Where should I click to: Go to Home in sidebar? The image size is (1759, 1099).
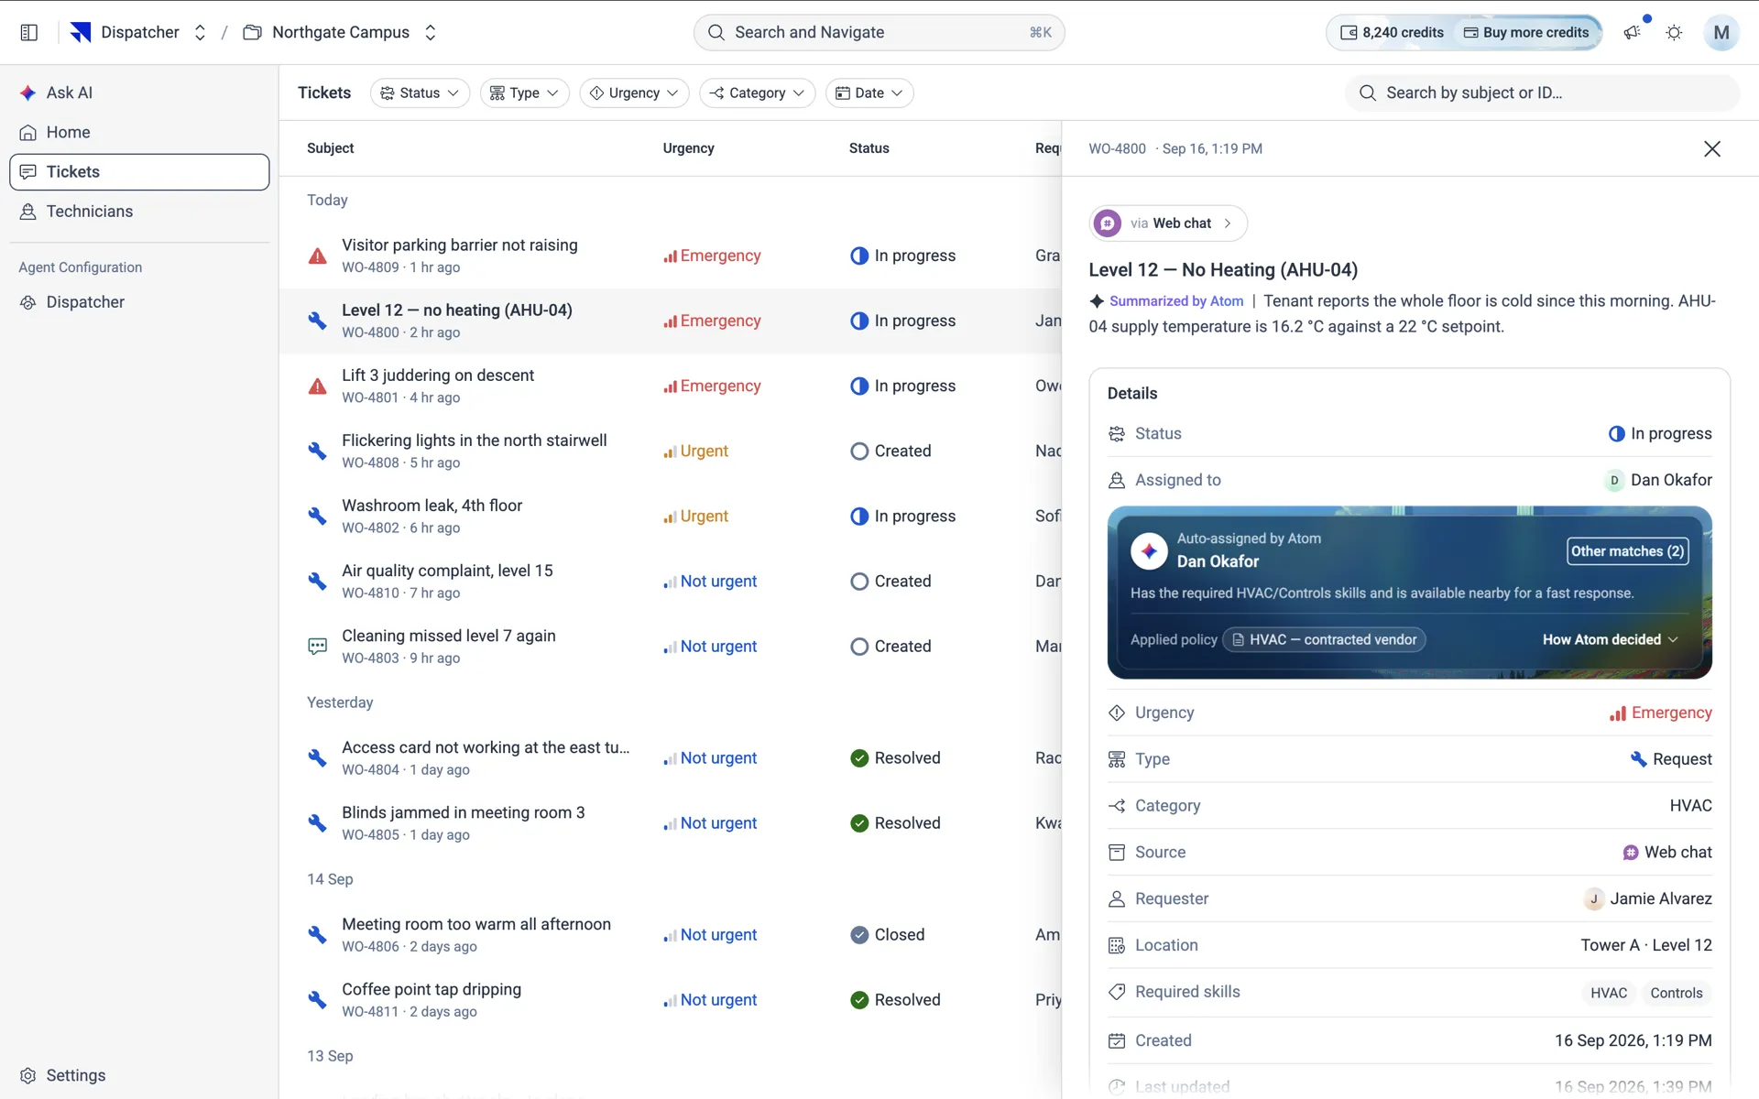tap(139, 132)
